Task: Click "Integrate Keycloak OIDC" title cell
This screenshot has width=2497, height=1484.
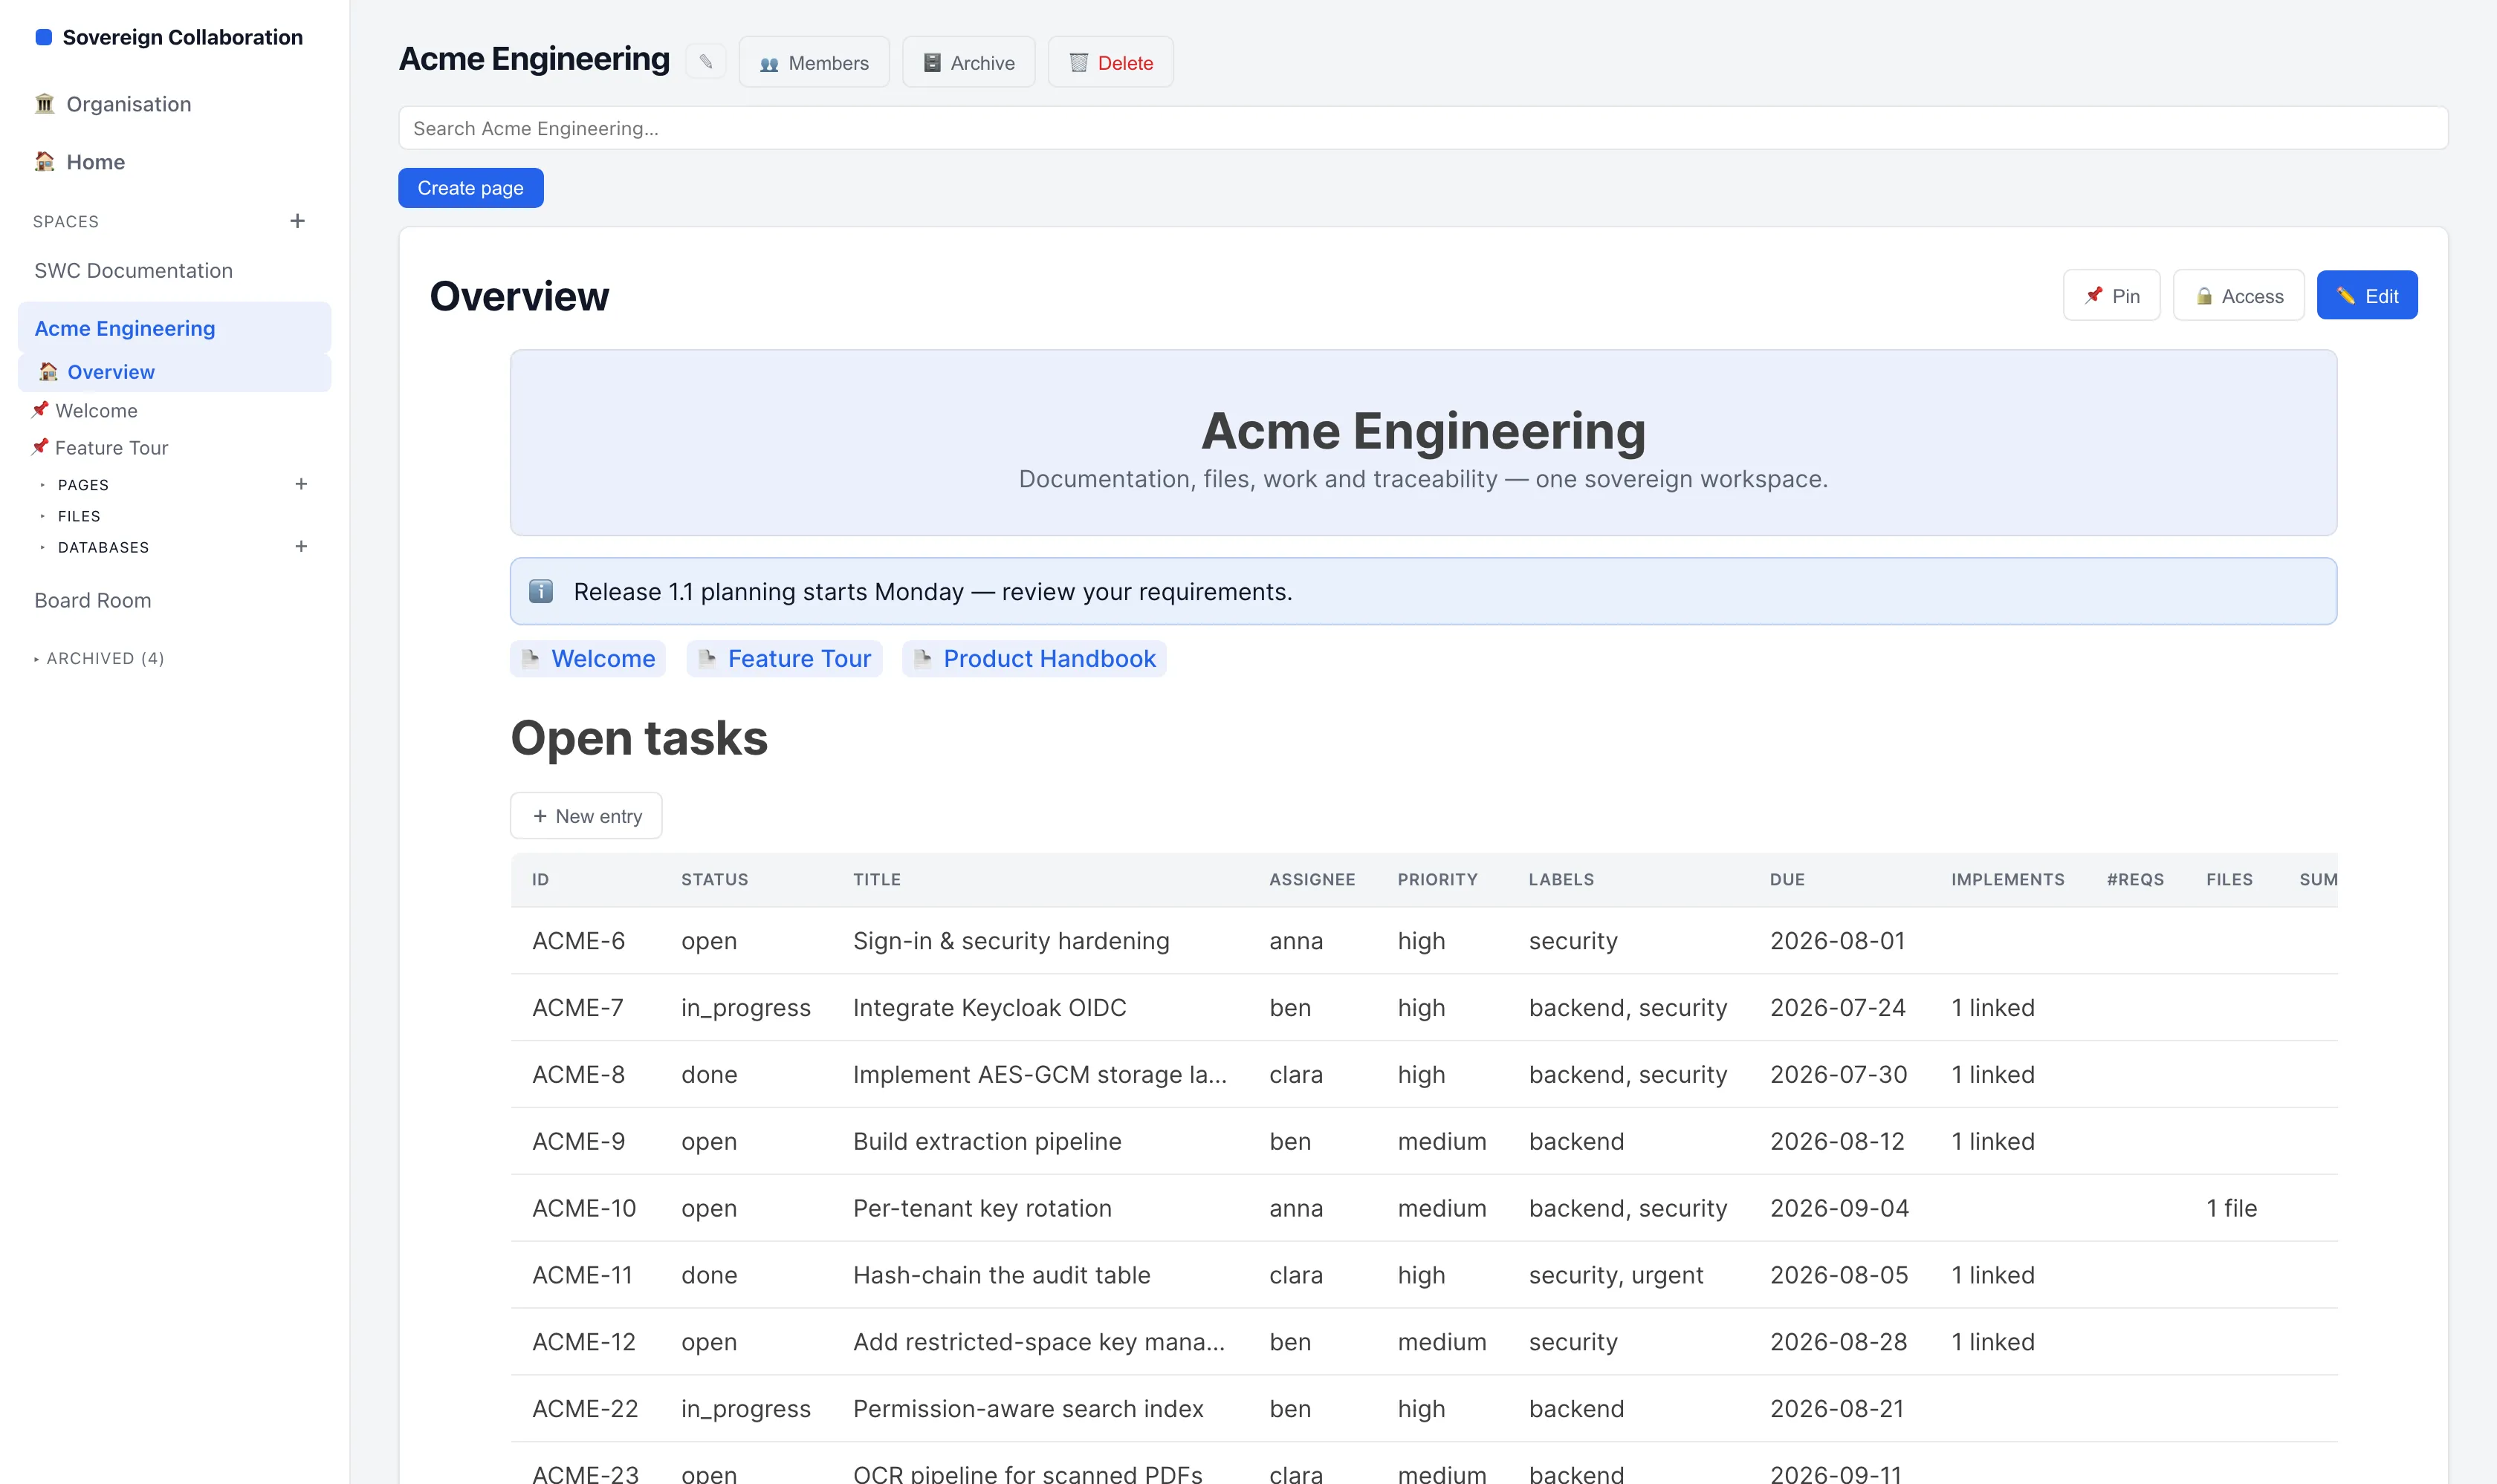Action: pyautogui.click(x=989, y=1008)
